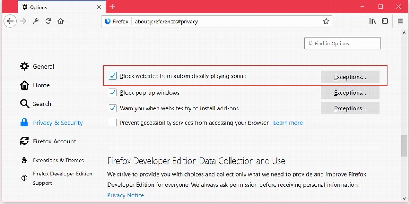Image resolution: width=410 pixels, height=204 pixels.
Task: Follow the Learn more link
Action: 288,123
